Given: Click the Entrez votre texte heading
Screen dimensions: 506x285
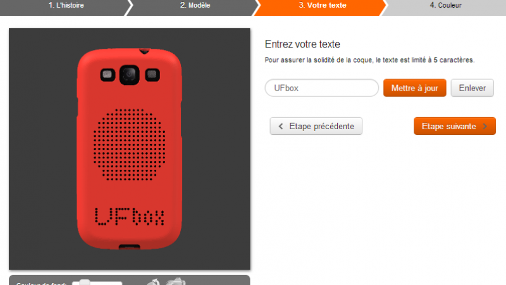Looking at the screenshot, I should 302,44.
